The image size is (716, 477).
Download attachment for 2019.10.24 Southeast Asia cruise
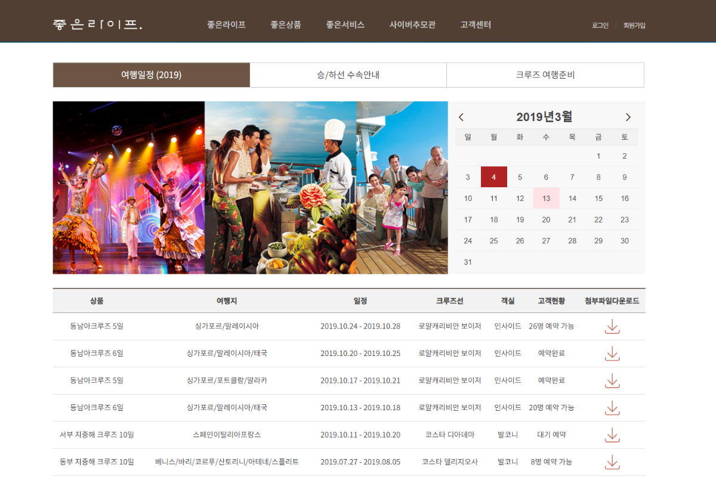point(612,326)
